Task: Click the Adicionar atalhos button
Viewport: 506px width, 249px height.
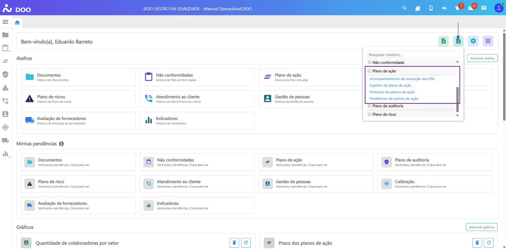Action: pos(482,58)
